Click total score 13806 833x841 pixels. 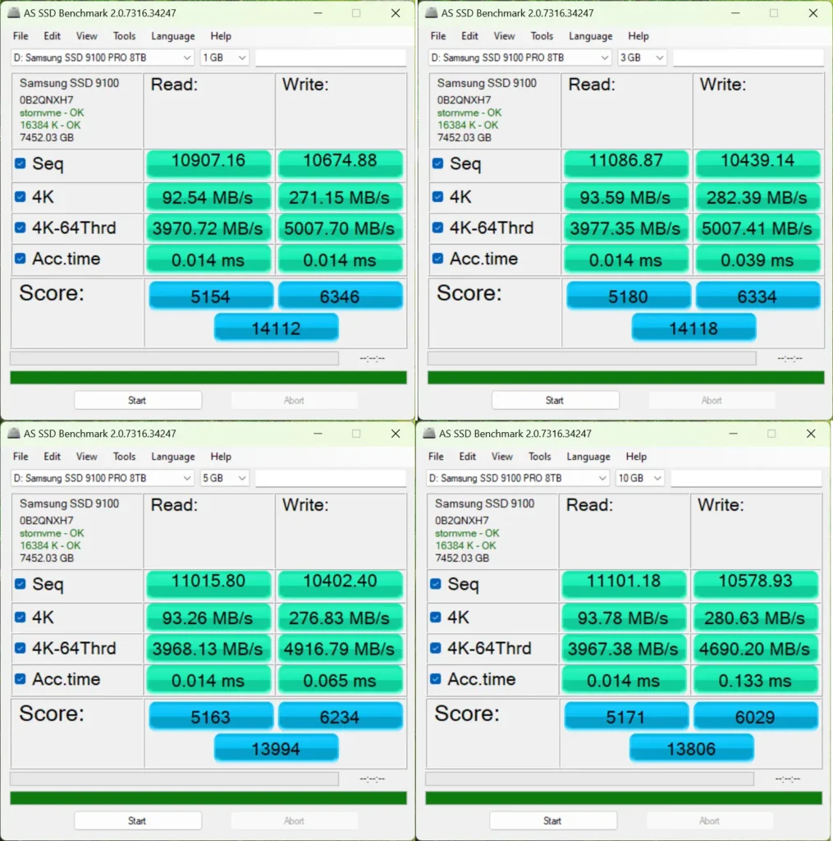[x=692, y=748]
